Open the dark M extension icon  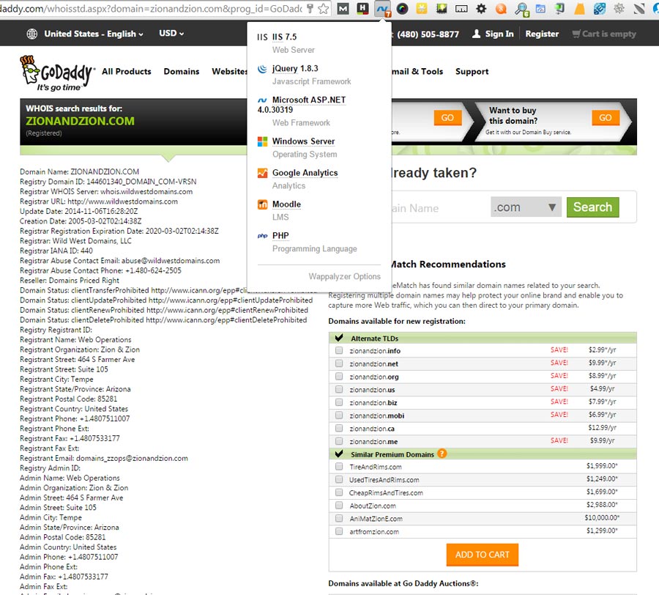click(343, 8)
